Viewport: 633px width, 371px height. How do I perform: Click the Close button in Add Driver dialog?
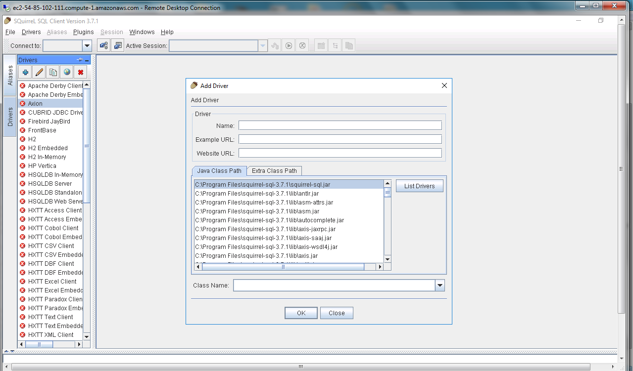coord(337,313)
